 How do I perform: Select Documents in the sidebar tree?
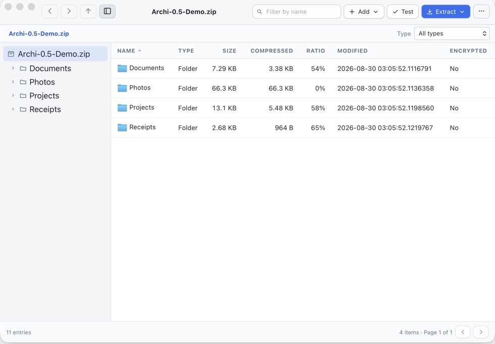(50, 68)
